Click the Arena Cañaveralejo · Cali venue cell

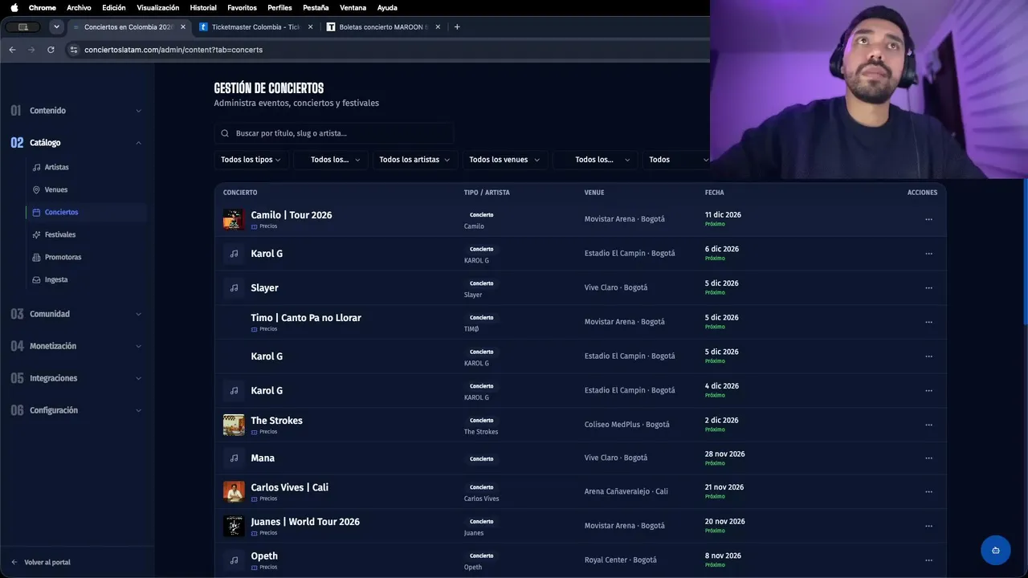626,491
